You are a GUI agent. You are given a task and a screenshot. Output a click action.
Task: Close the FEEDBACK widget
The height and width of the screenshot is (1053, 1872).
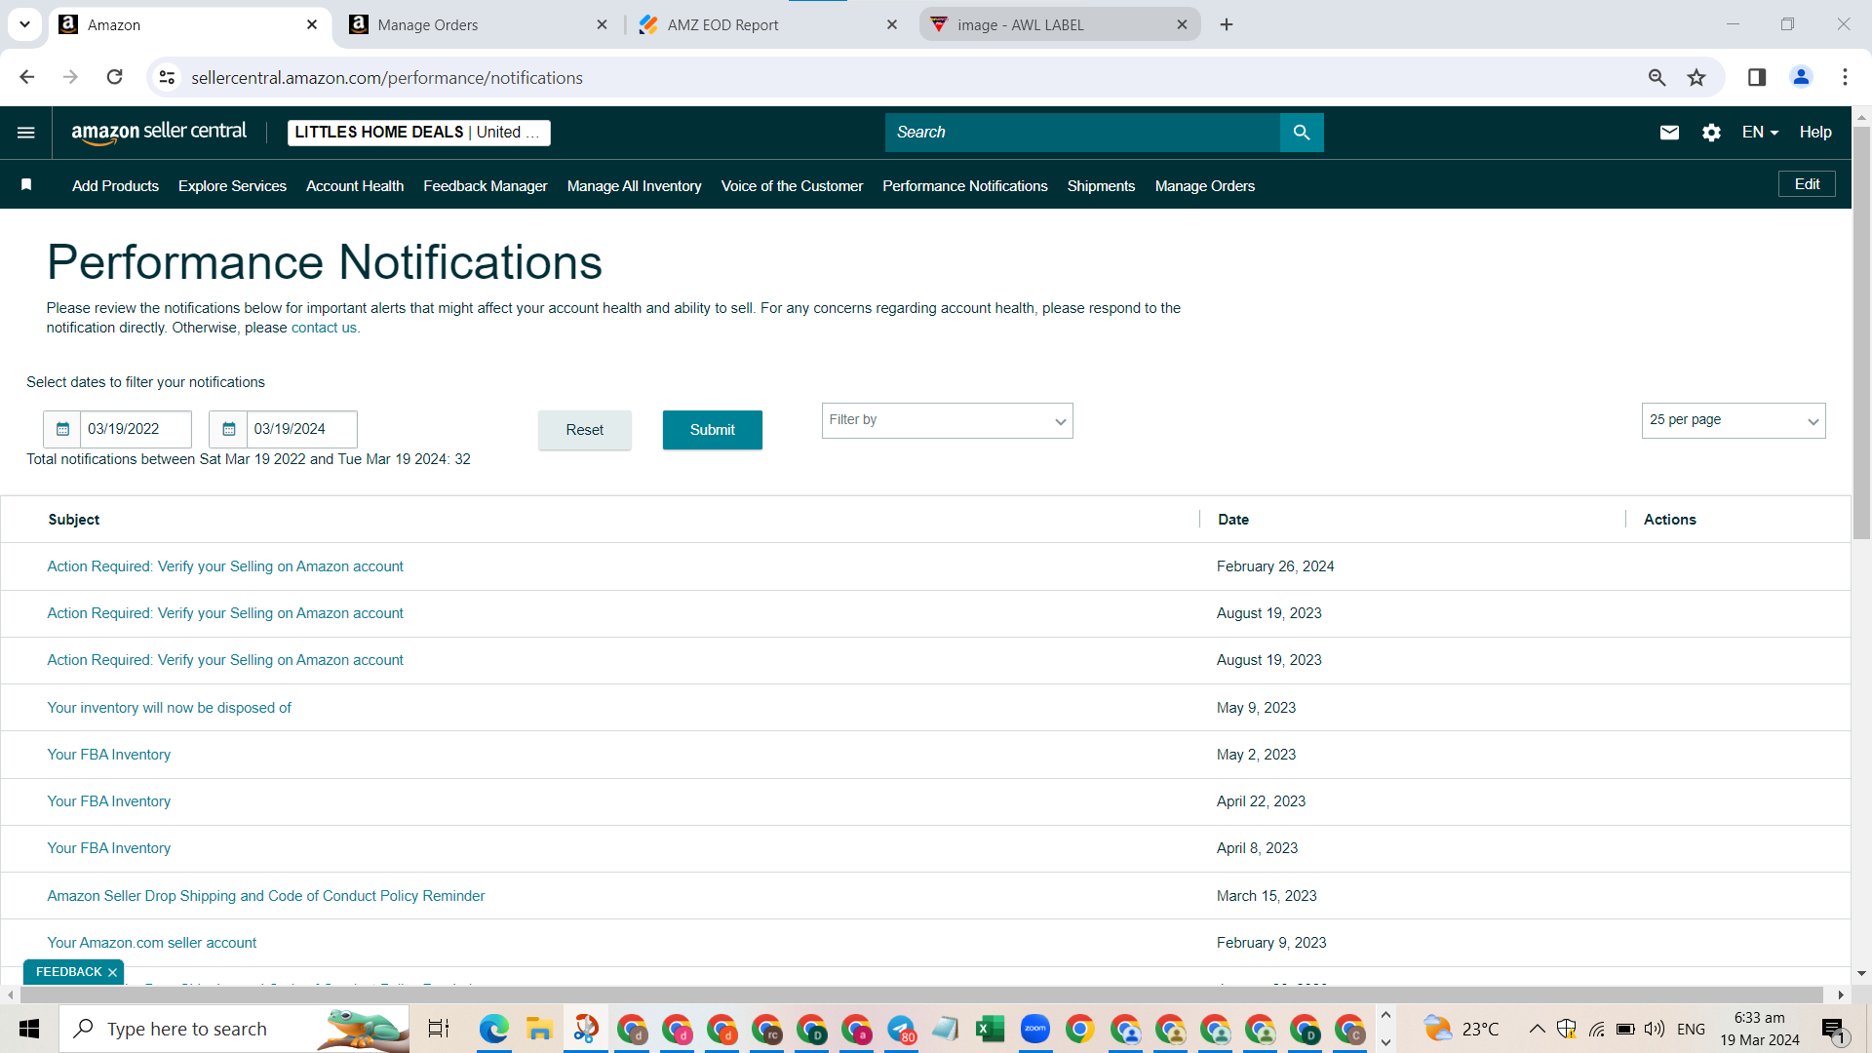pyautogui.click(x=113, y=972)
